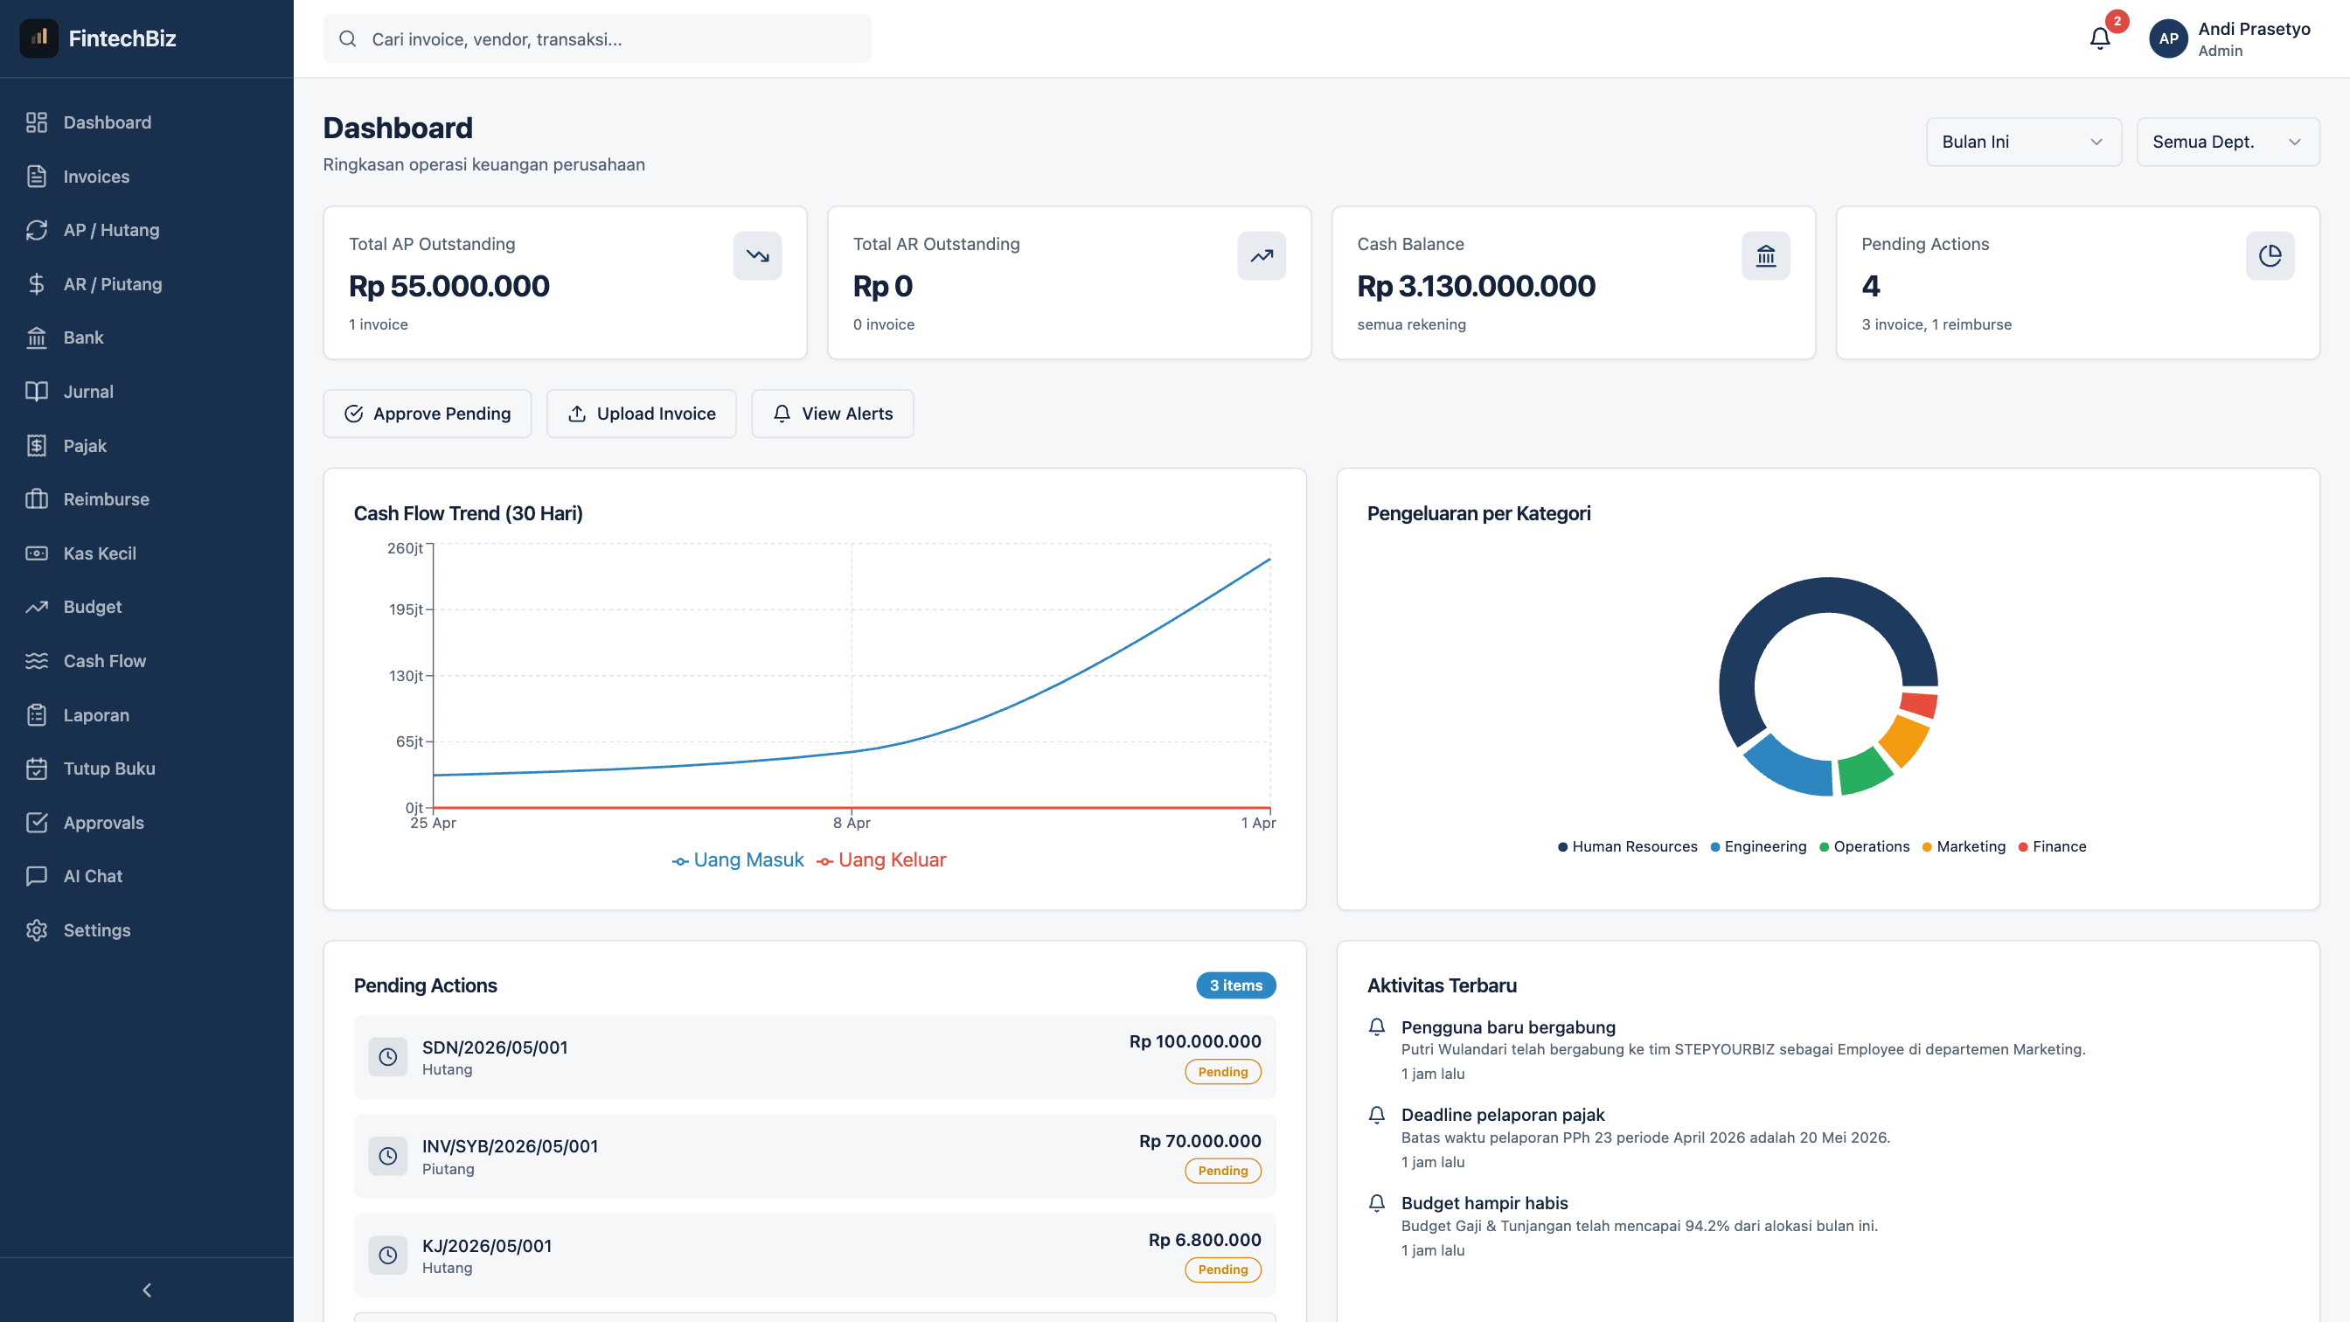Open the Total AP Outstanding card
Image resolution: width=2350 pixels, height=1322 pixels.
[x=565, y=282]
